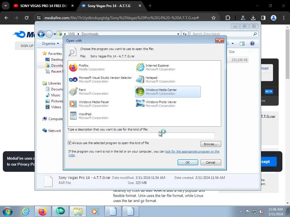The image size is (290, 217).
Task: Open Windows Media Player from taskbar
Action: click(95, 211)
